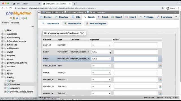
Task: Open operator dropdown for created_at
Action: coord(101,79)
